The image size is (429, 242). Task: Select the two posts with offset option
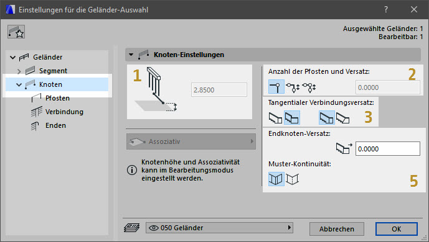293,87
